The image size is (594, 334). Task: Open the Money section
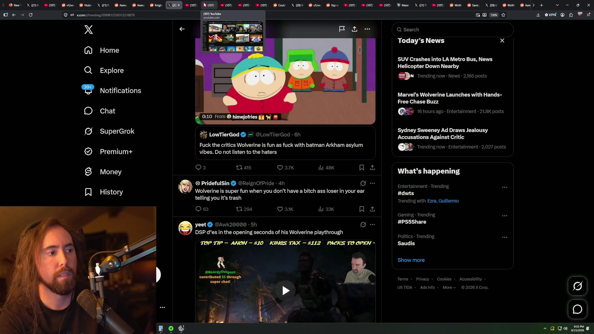[103, 172]
